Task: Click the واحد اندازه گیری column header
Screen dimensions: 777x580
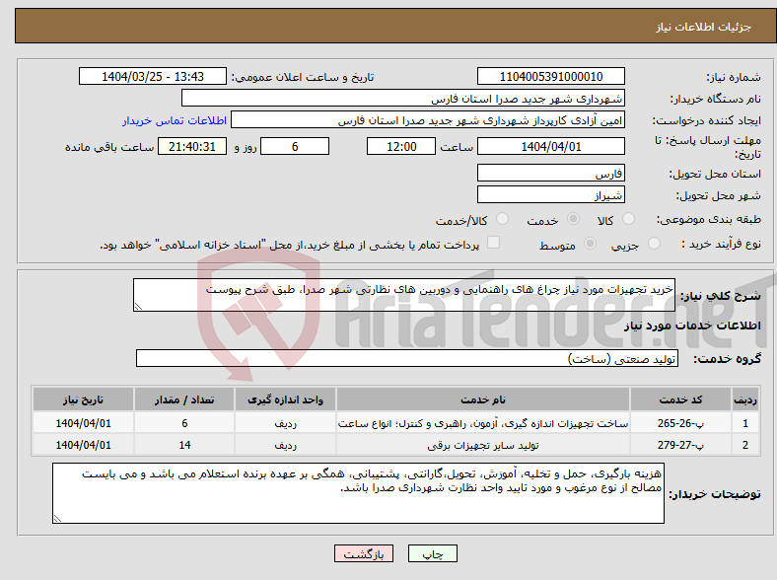Action: click(x=285, y=399)
